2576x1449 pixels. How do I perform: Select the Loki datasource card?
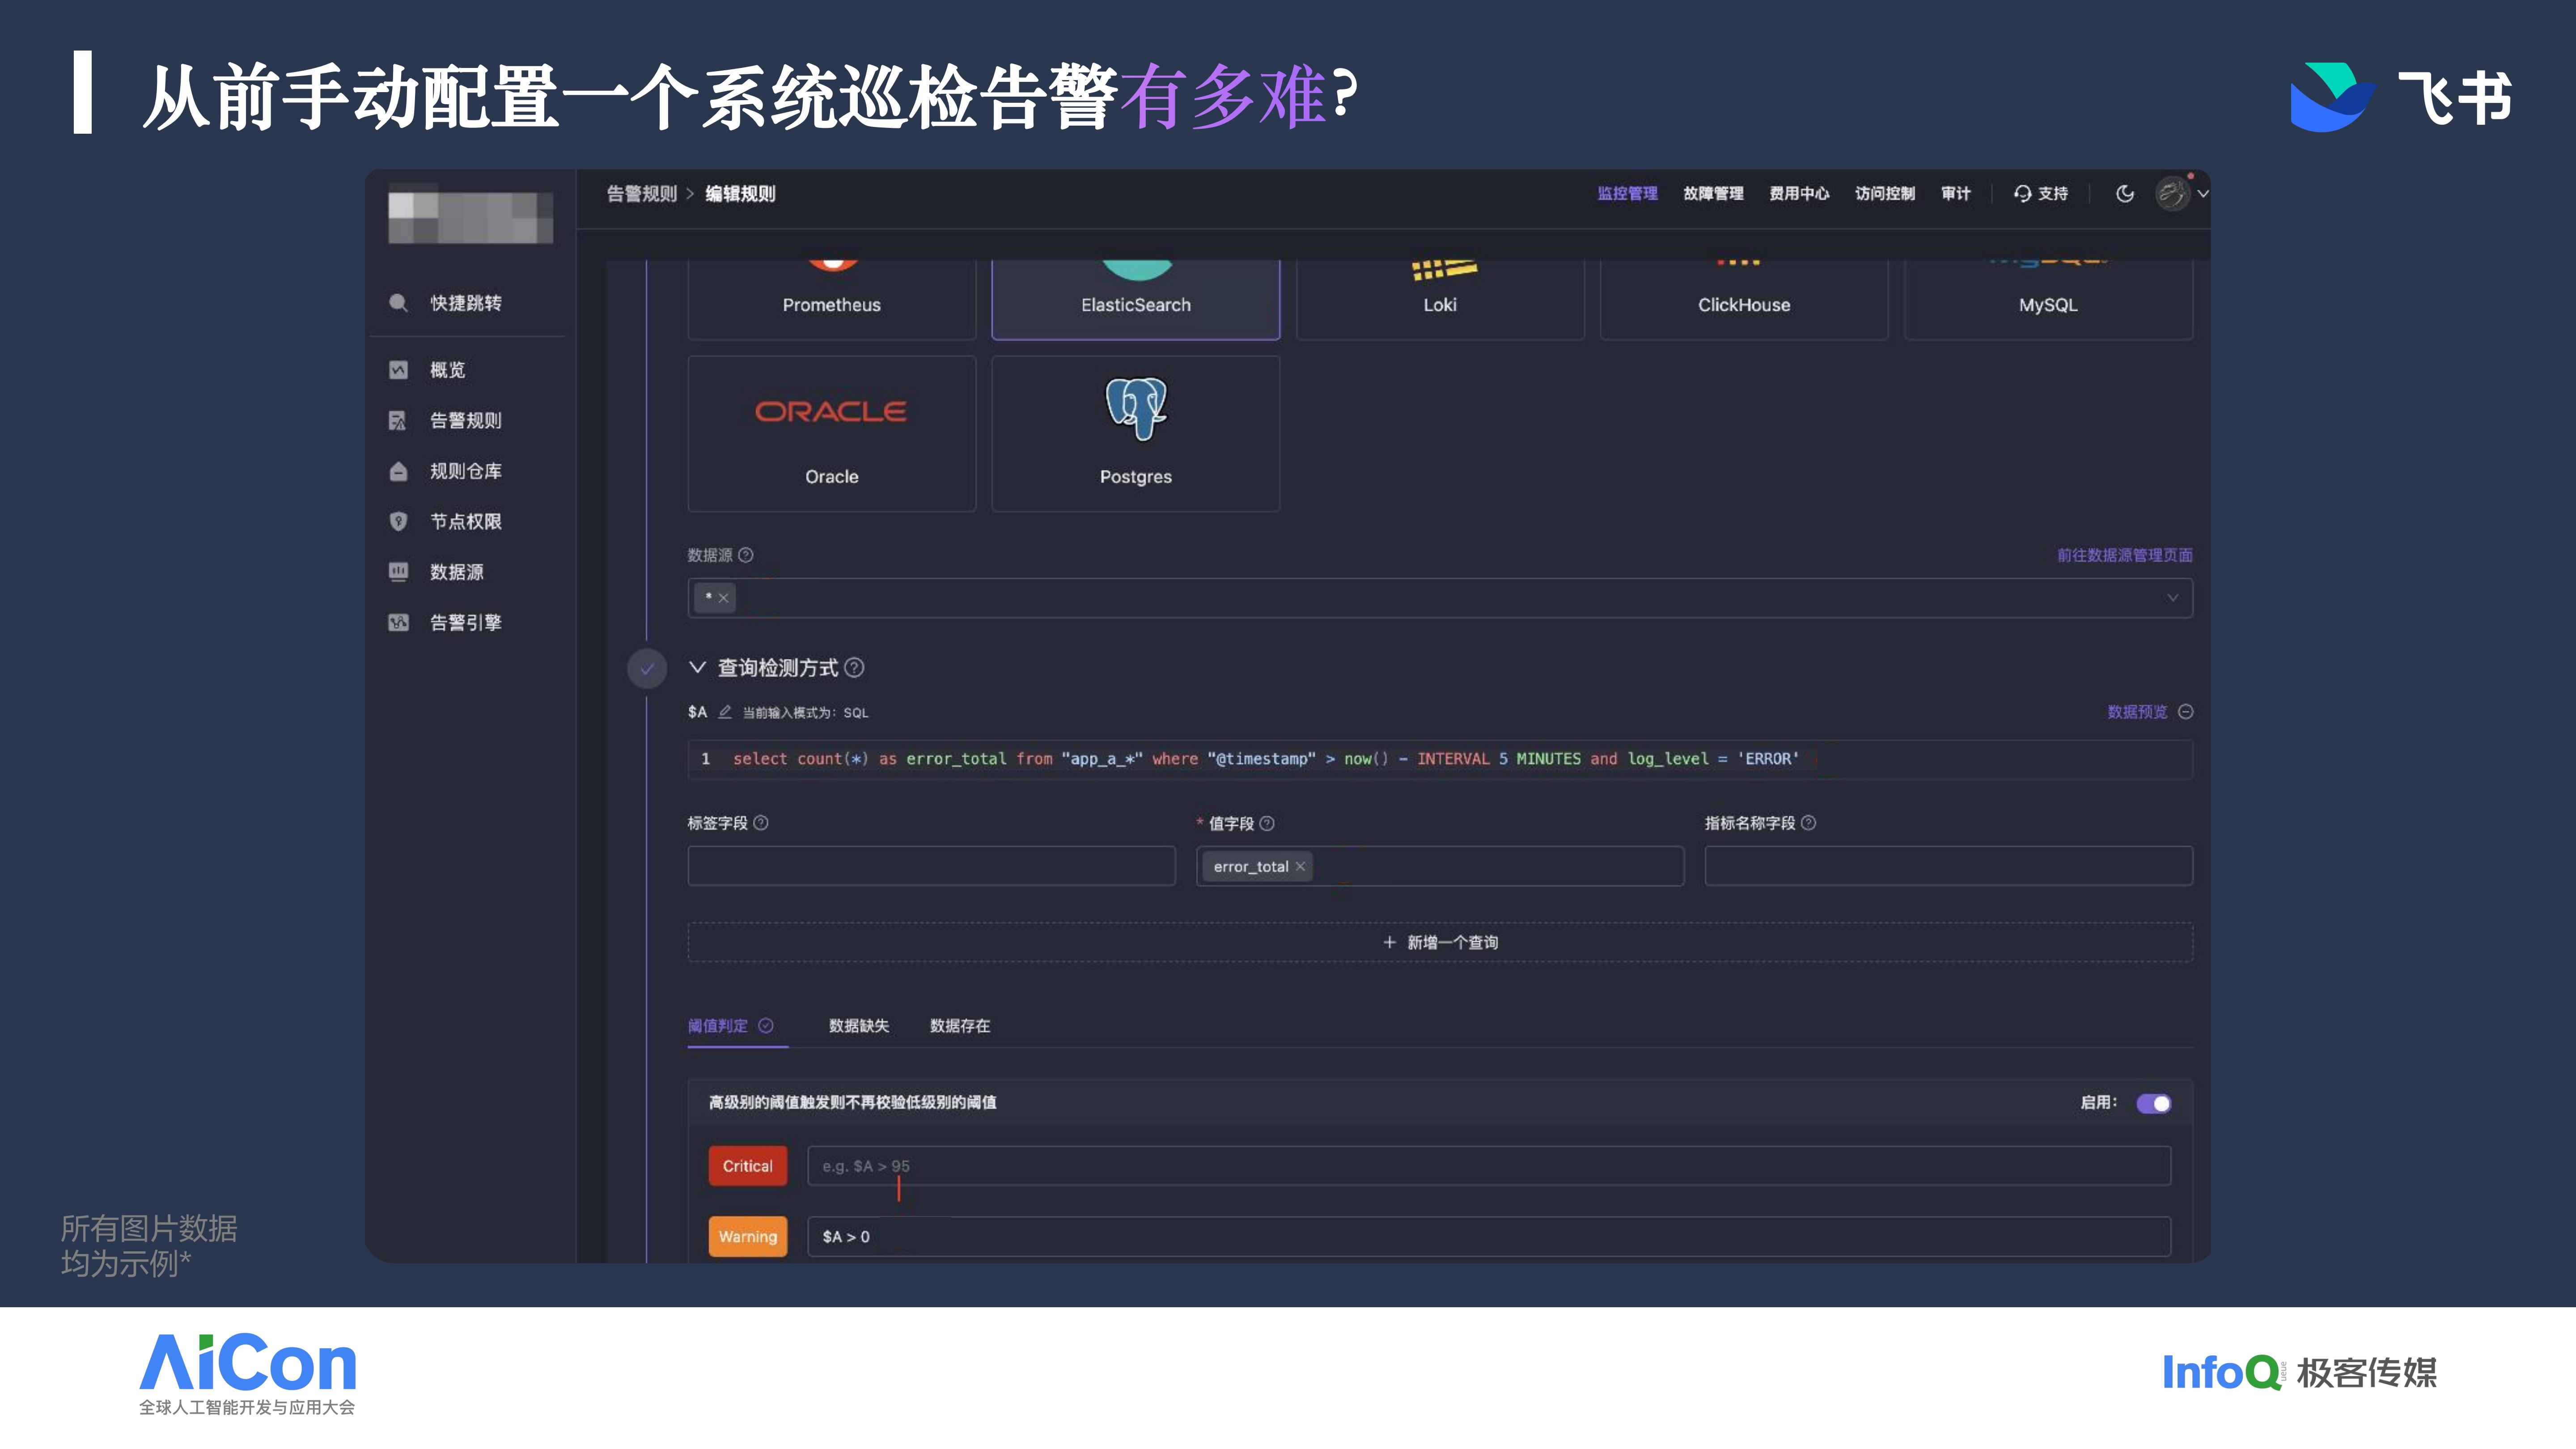pyautogui.click(x=1440, y=299)
